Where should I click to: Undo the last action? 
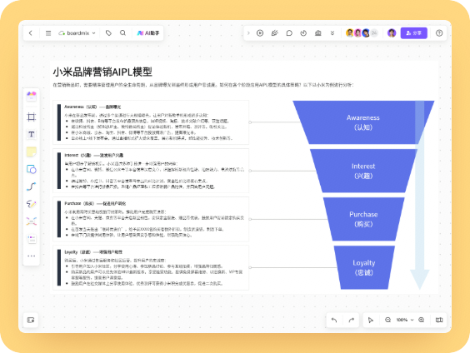[334, 320]
